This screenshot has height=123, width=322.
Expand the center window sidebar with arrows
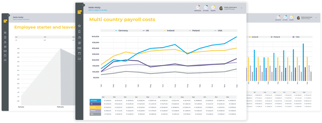(x=83, y=5)
